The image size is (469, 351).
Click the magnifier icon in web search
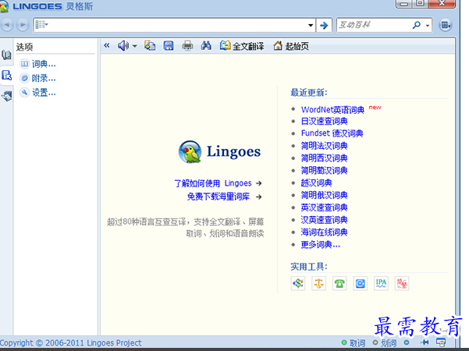tap(417, 25)
